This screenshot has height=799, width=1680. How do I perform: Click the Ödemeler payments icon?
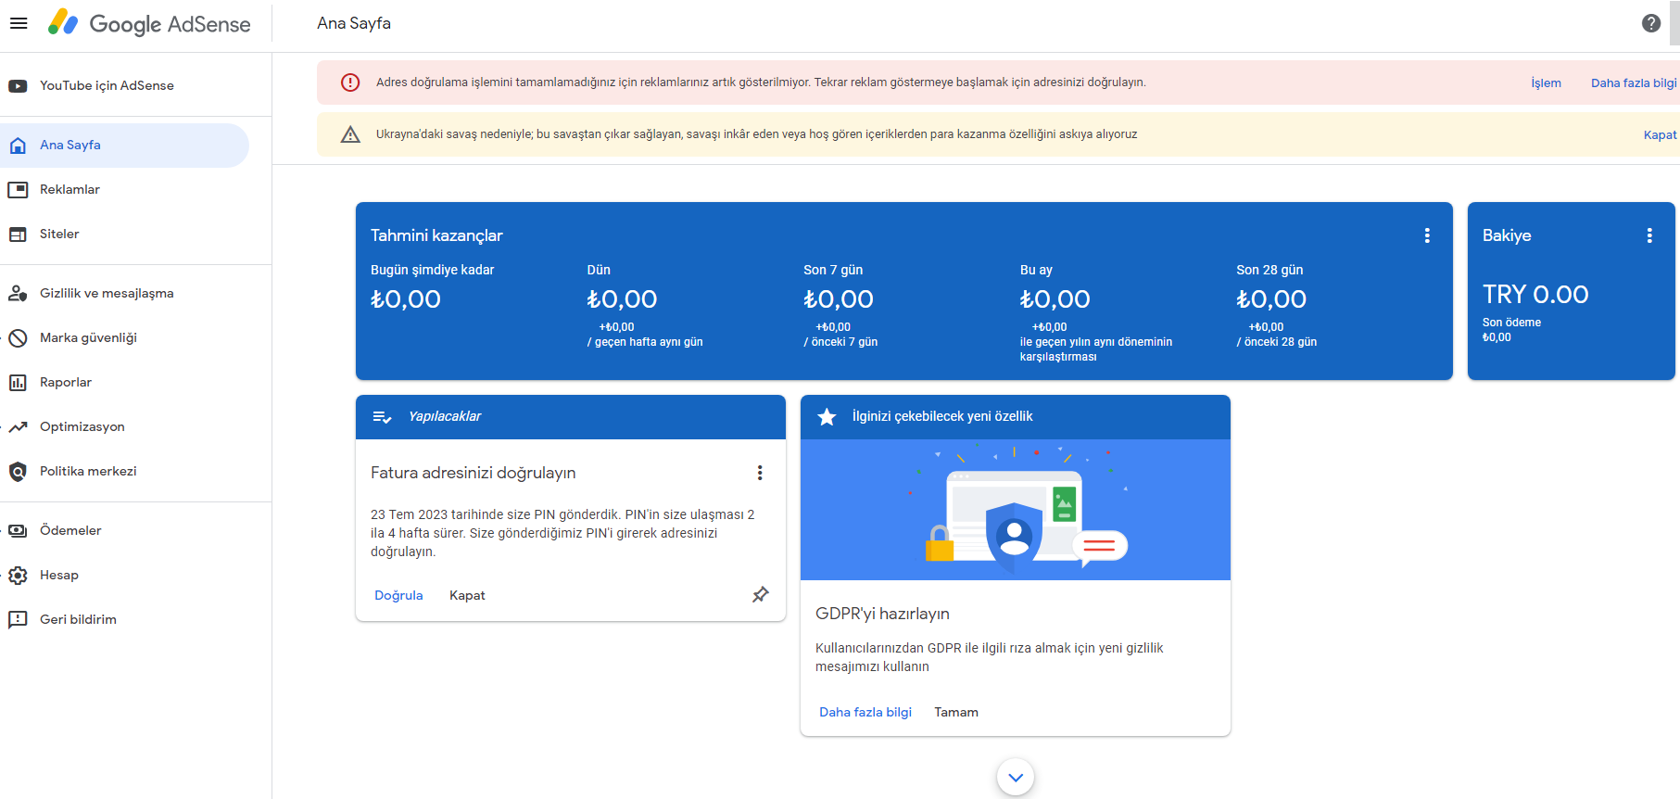[x=18, y=531]
